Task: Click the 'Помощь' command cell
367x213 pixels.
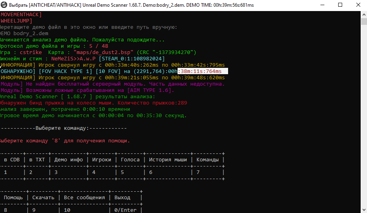Action: click(x=13, y=197)
